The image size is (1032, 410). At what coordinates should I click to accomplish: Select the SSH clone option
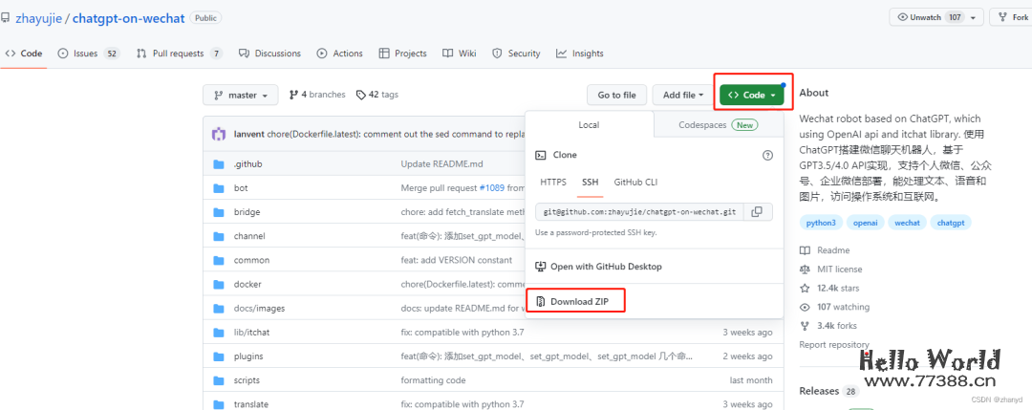[x=591, y=183]
